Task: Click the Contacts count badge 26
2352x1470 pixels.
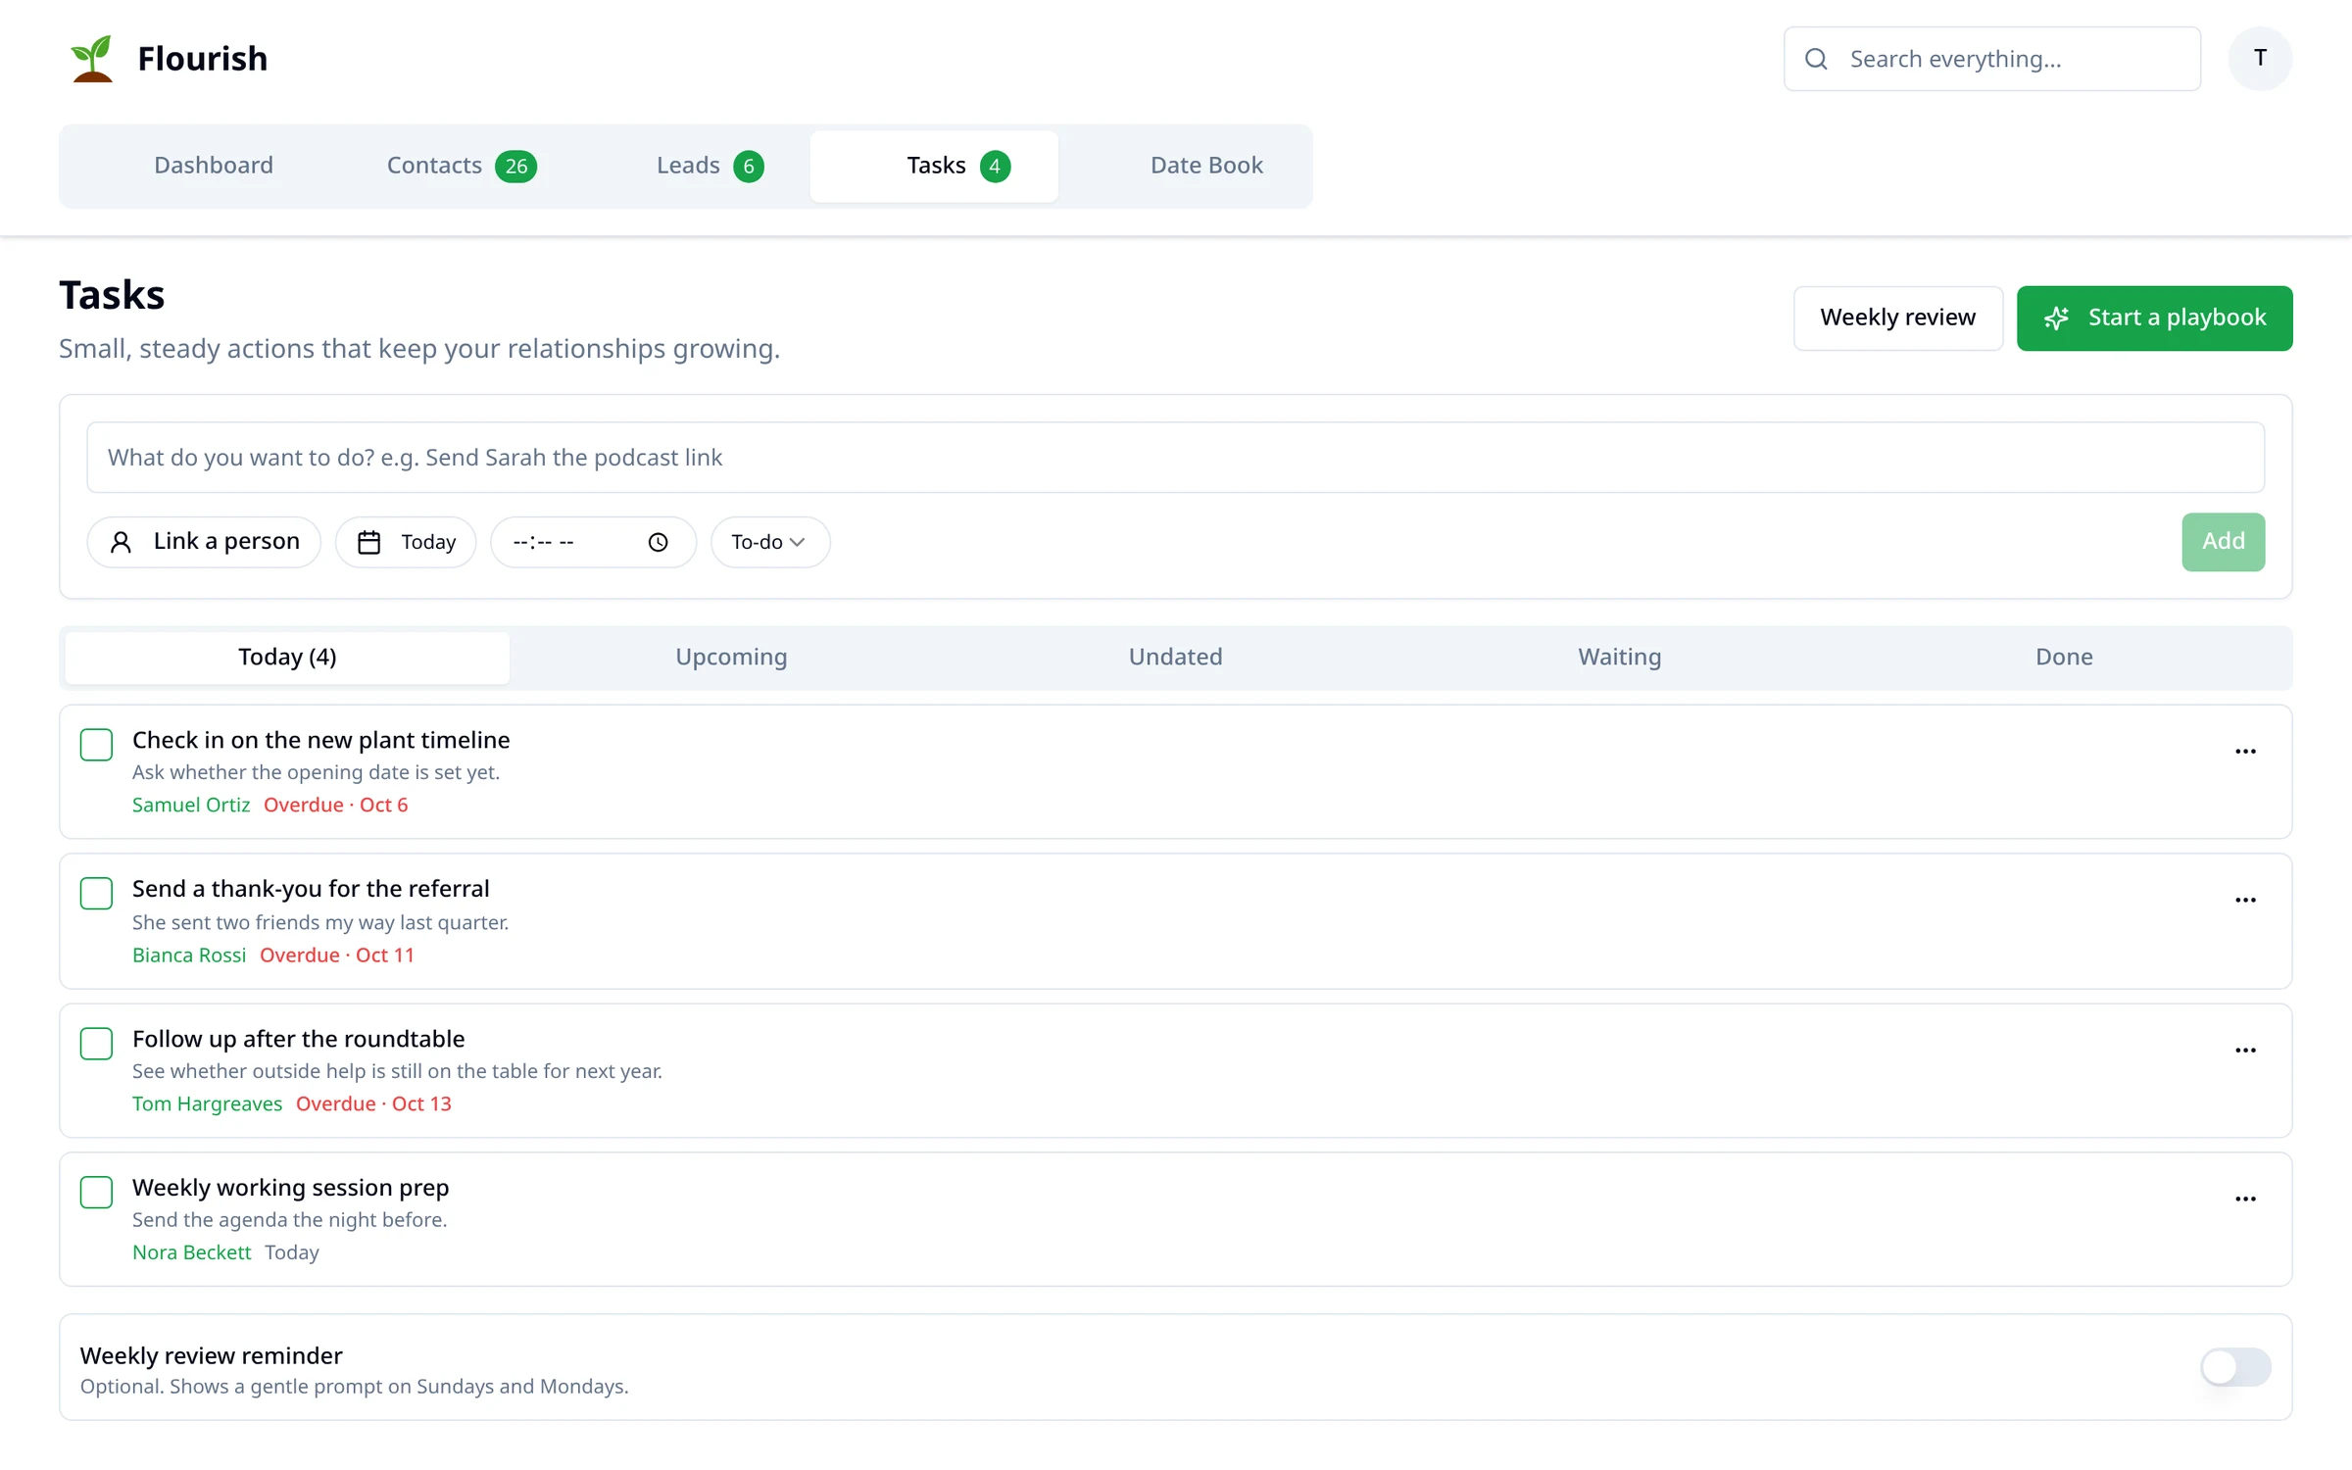Action: tap(515, 167)
